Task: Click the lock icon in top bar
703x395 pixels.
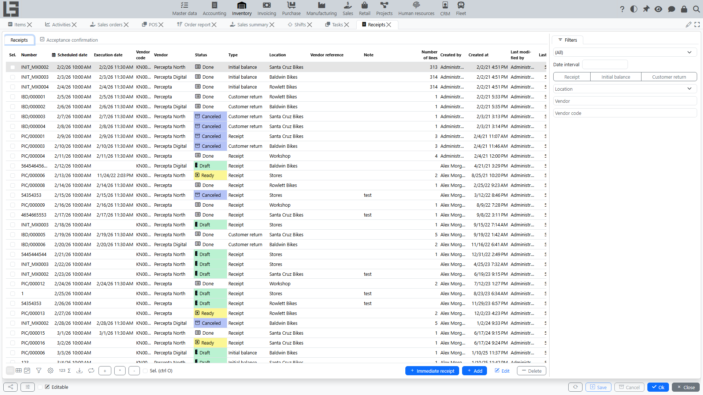Action: pyautogui.click(x=684, y=9)
